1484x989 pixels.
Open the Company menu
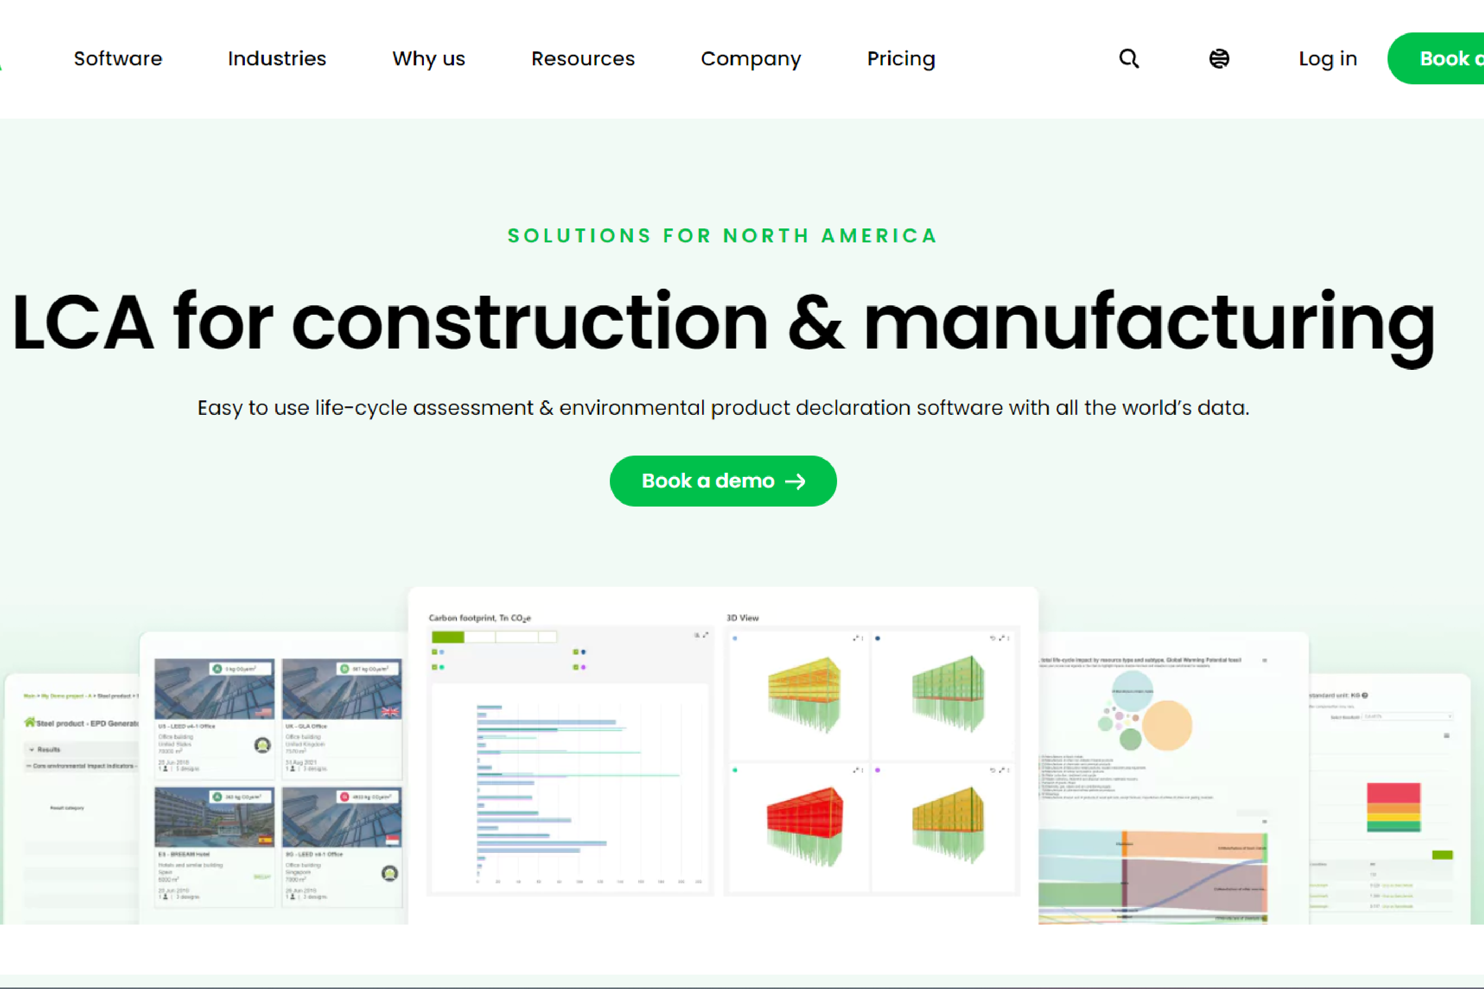751,59
